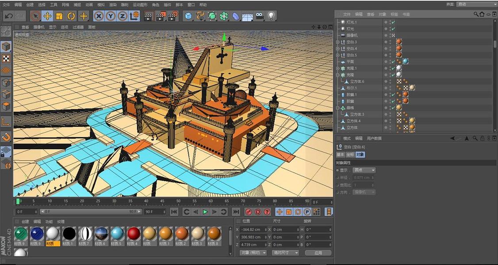Click the blue deformer icon

click(236, 16)
